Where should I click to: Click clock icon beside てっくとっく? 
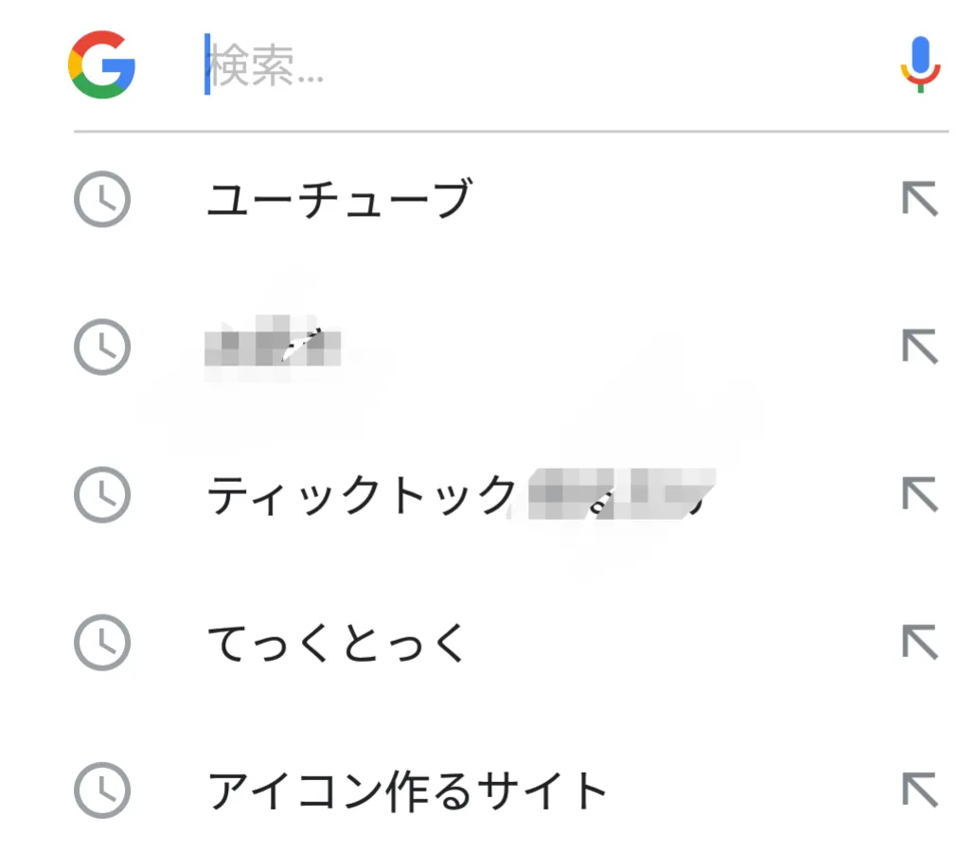point(101,644)
